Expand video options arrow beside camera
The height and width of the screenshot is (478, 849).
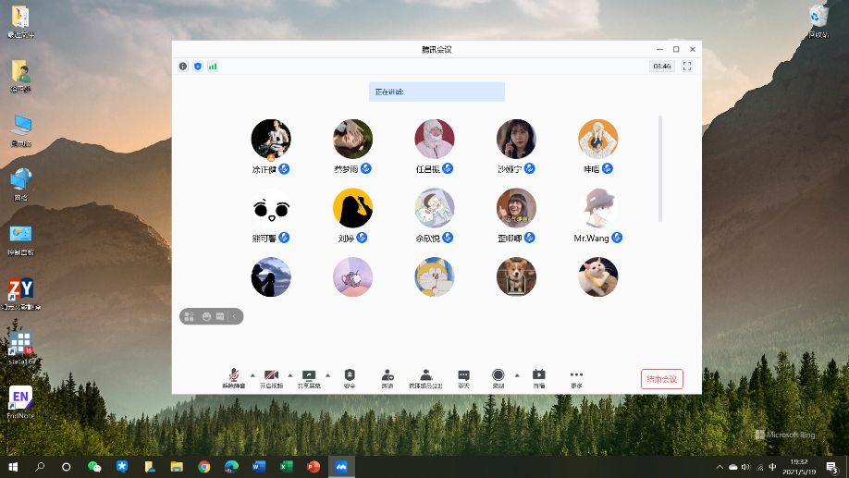[x=289, y=374]
